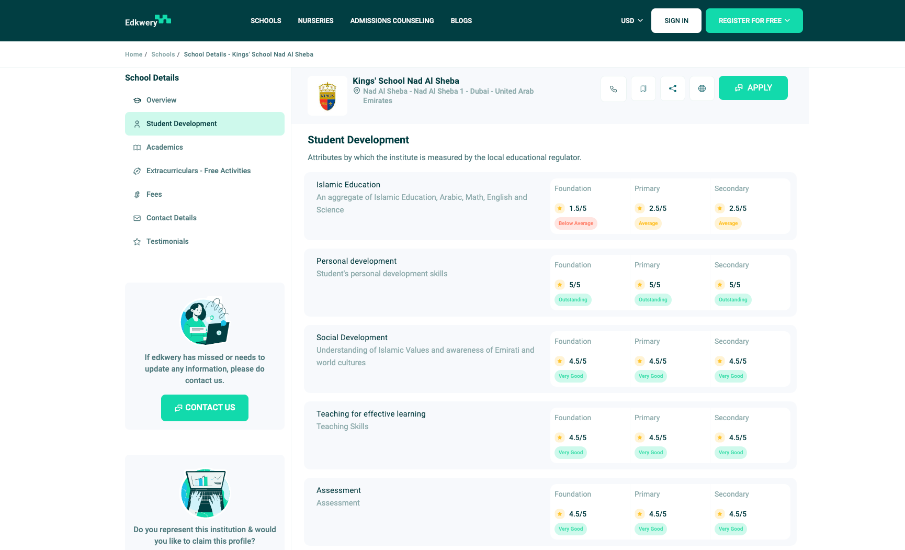
Task: Open the school website globe icon
Action: coord(702,88)
